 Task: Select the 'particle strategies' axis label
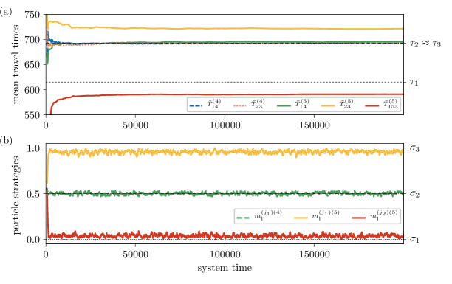click(x=16, y=195)
